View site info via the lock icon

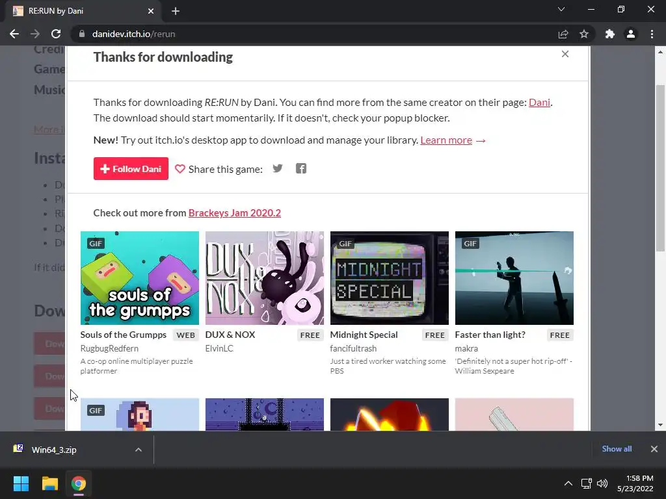(x=82, y=34)
